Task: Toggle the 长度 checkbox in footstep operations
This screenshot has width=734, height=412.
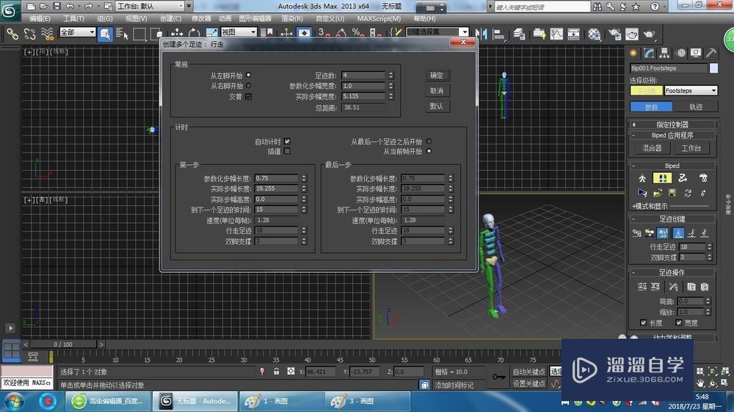Action: (x=643, y=323)
